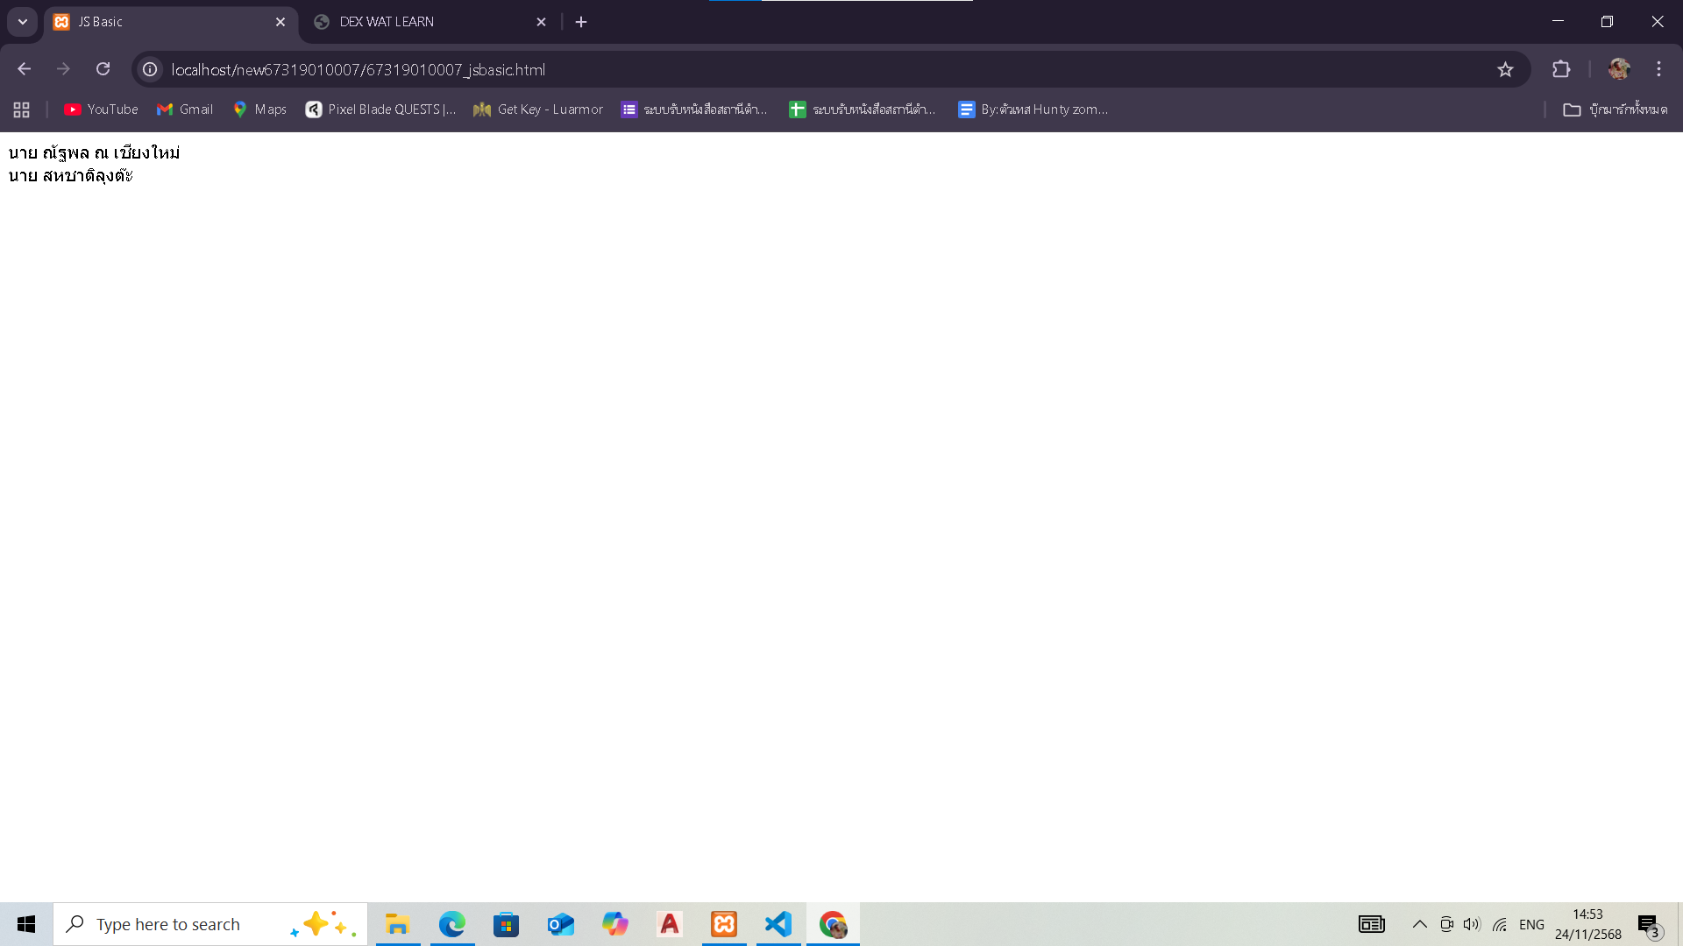Close the DEX WAT LEARN tab
The height and width of the screenshot is (946, 1683).
[541, 22]
